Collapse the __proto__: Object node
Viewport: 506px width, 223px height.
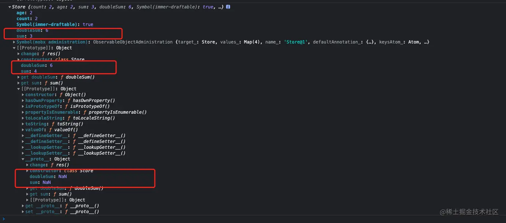pyautogui.click(x=23, y=159)
